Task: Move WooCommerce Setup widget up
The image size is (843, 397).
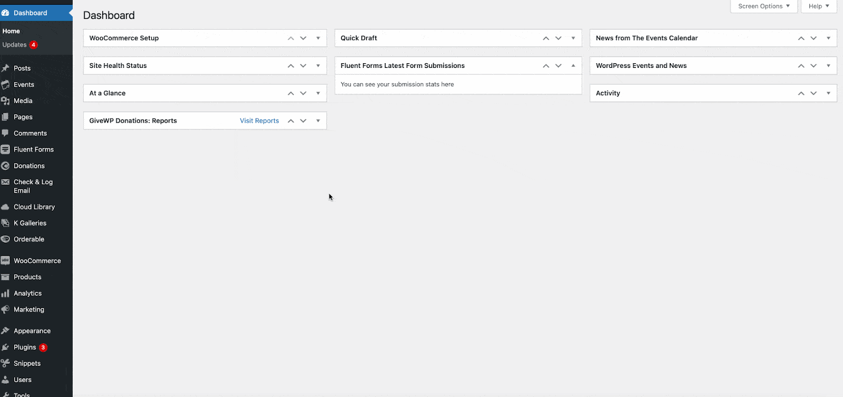Action: pos(291,38)
